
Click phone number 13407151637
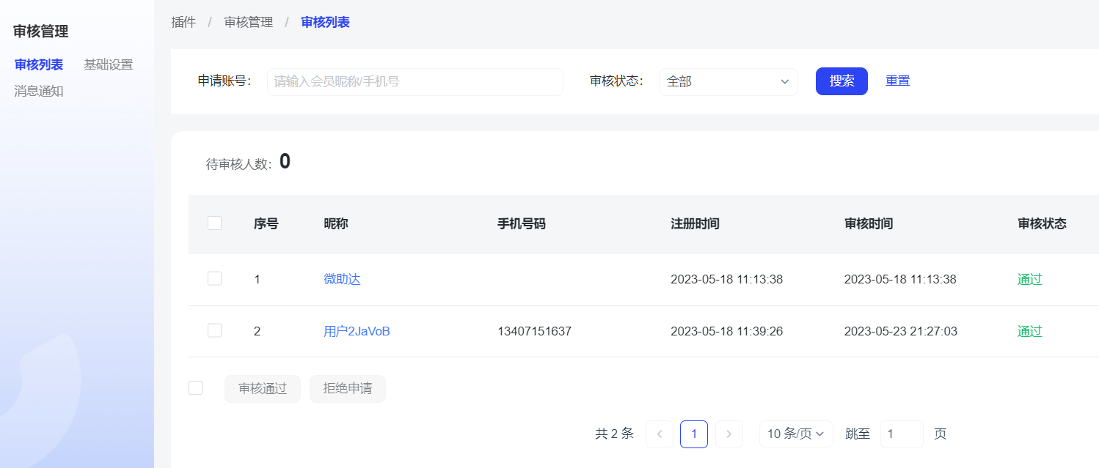(534, 331)
